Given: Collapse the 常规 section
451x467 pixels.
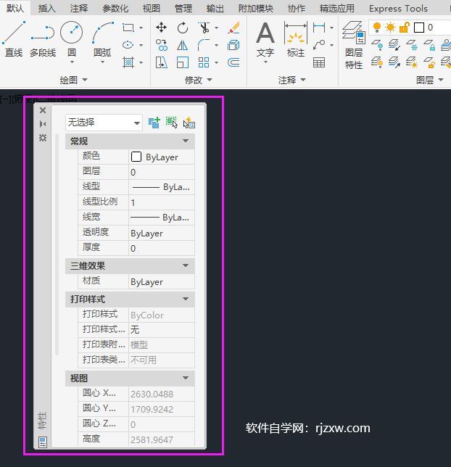Looking at the screenshot, I should 186,141.
